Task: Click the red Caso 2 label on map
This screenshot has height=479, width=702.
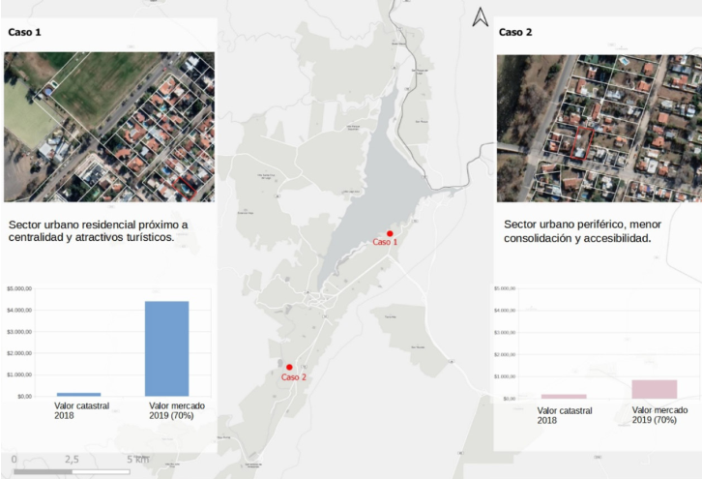Action: [293, 377]
